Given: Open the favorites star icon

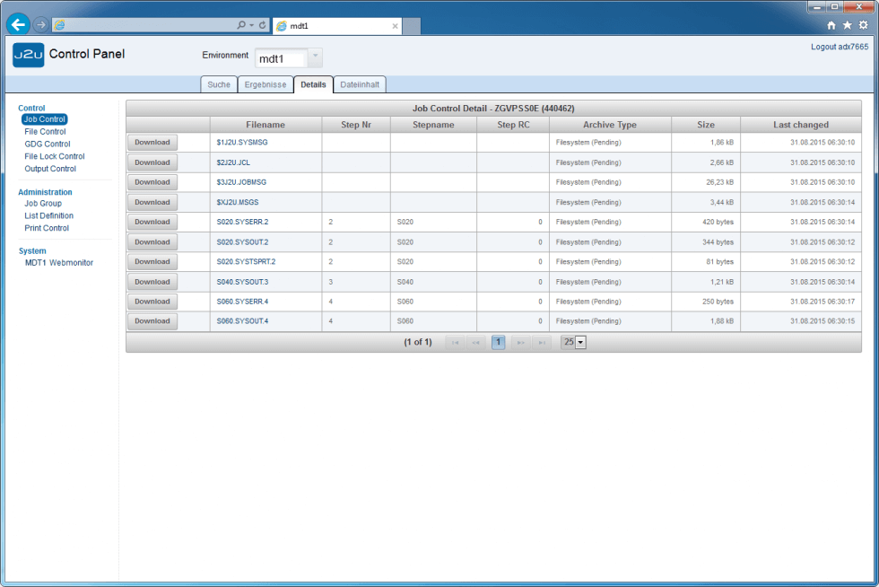Looking at the screenshot, I should (x=847, y=25).
